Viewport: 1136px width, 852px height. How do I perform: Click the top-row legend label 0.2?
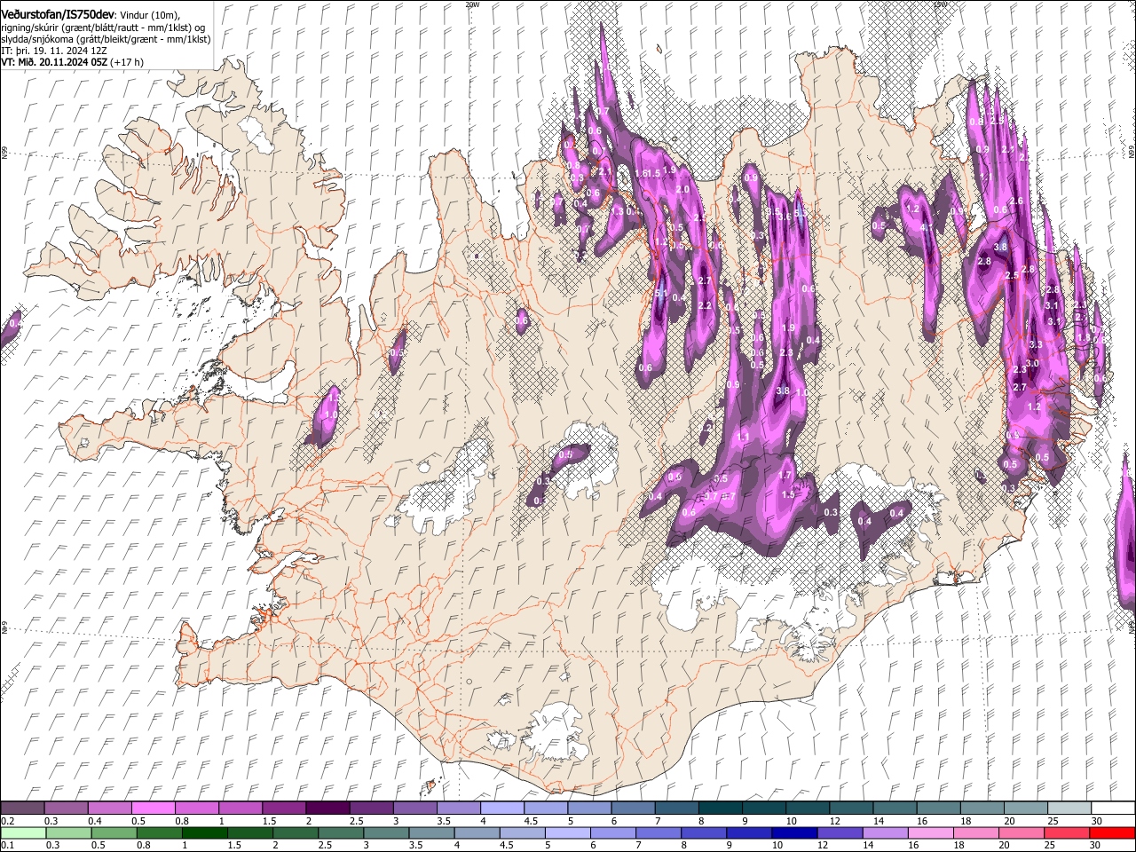pos(6,821)
